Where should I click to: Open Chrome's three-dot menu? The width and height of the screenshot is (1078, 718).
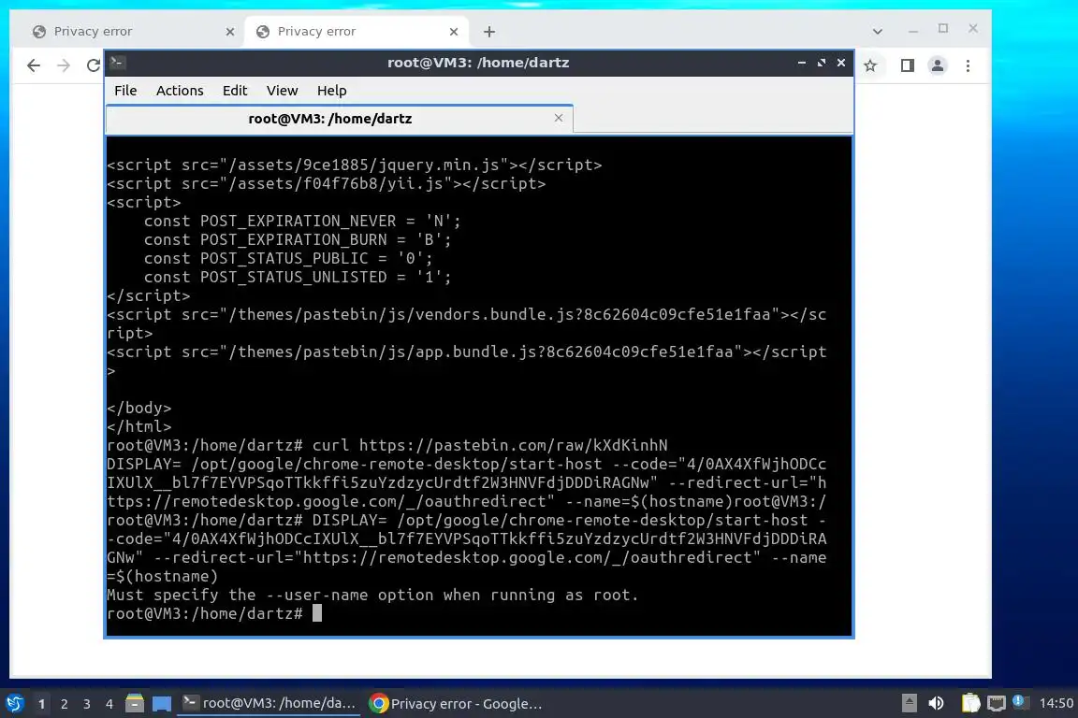(x=968, y=66)
